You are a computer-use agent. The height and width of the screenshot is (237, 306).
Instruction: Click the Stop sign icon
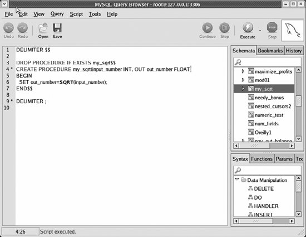(272, 27)
